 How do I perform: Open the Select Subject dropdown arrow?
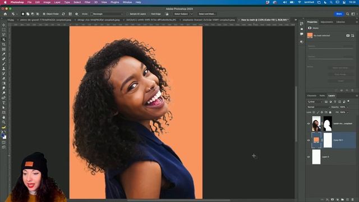(192, 14)
